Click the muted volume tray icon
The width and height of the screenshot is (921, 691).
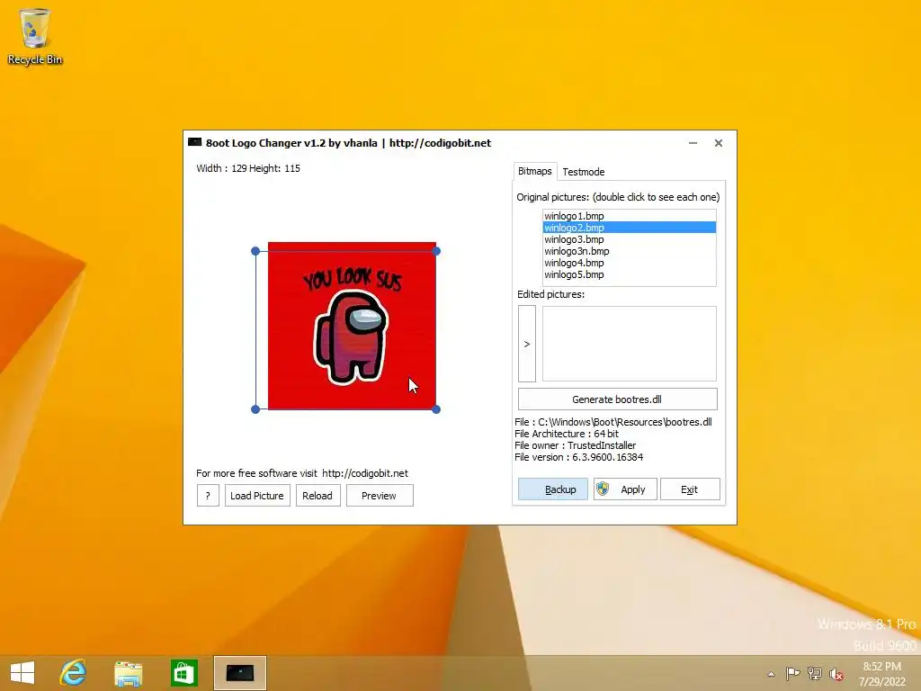836,674
